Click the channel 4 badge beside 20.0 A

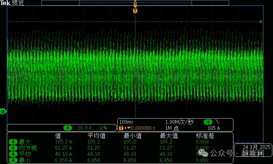point(68,128)
